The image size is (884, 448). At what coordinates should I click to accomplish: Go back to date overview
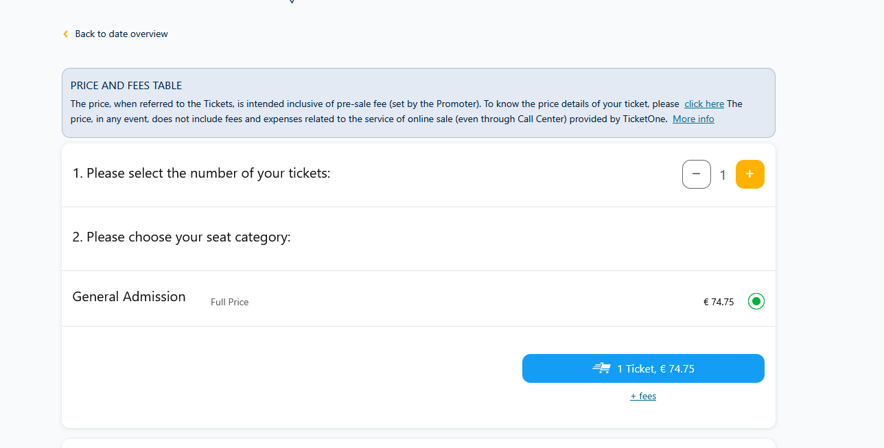pos(121,34)
